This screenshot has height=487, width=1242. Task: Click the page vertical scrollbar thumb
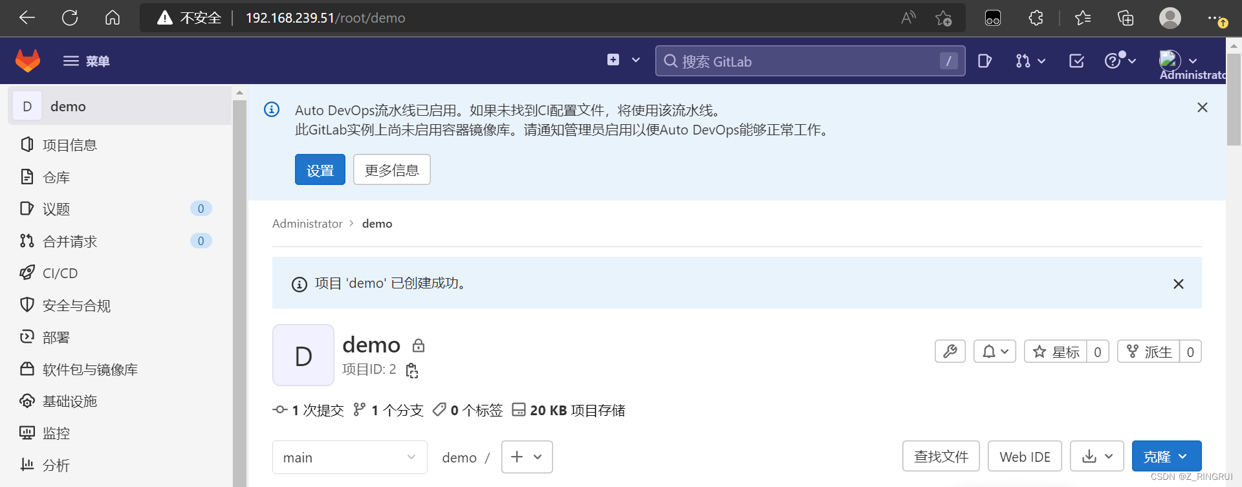coord(1234,100)
